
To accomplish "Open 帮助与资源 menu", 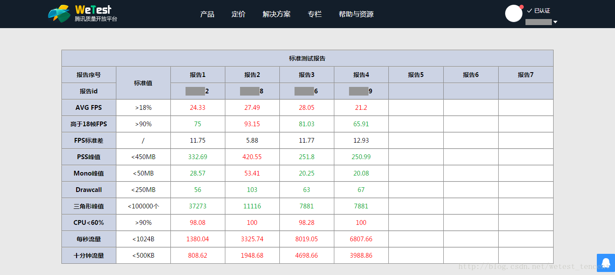I will 356,14.
